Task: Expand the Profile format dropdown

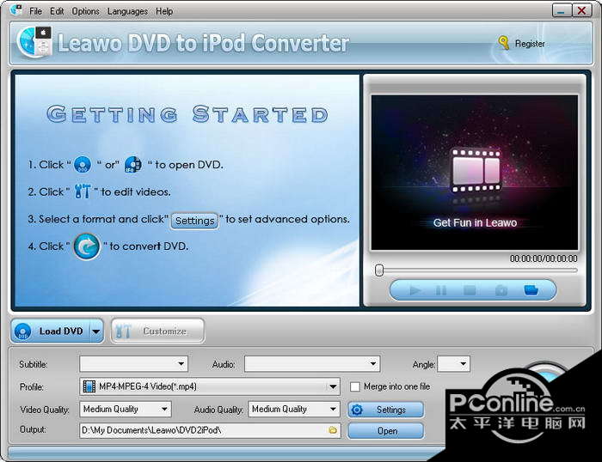Action: click(x=333, y=386)
